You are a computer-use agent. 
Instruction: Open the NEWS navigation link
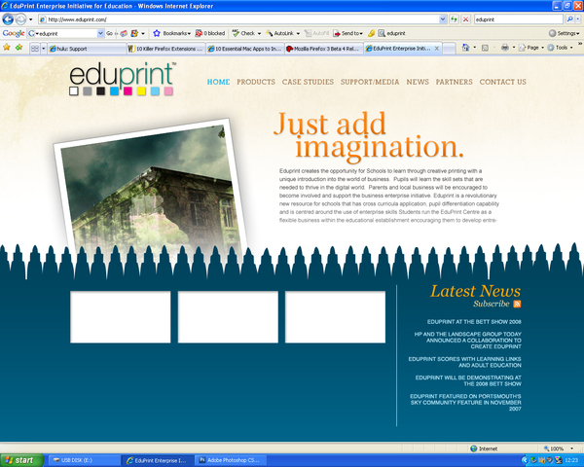(x=418, y=82)
